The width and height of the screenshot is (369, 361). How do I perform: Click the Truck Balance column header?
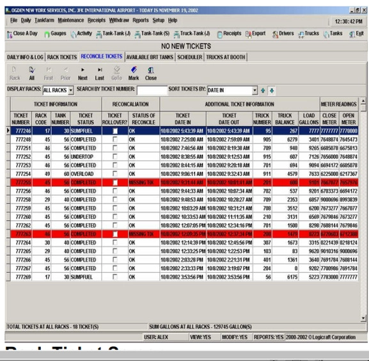pyautogui.click(x=285, y=119)
